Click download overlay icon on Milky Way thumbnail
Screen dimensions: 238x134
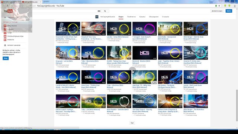[x=152, y=82]
